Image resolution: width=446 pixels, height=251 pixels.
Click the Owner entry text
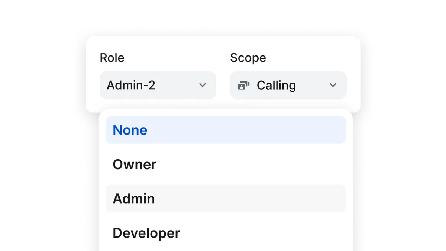[x=135, y=164]
